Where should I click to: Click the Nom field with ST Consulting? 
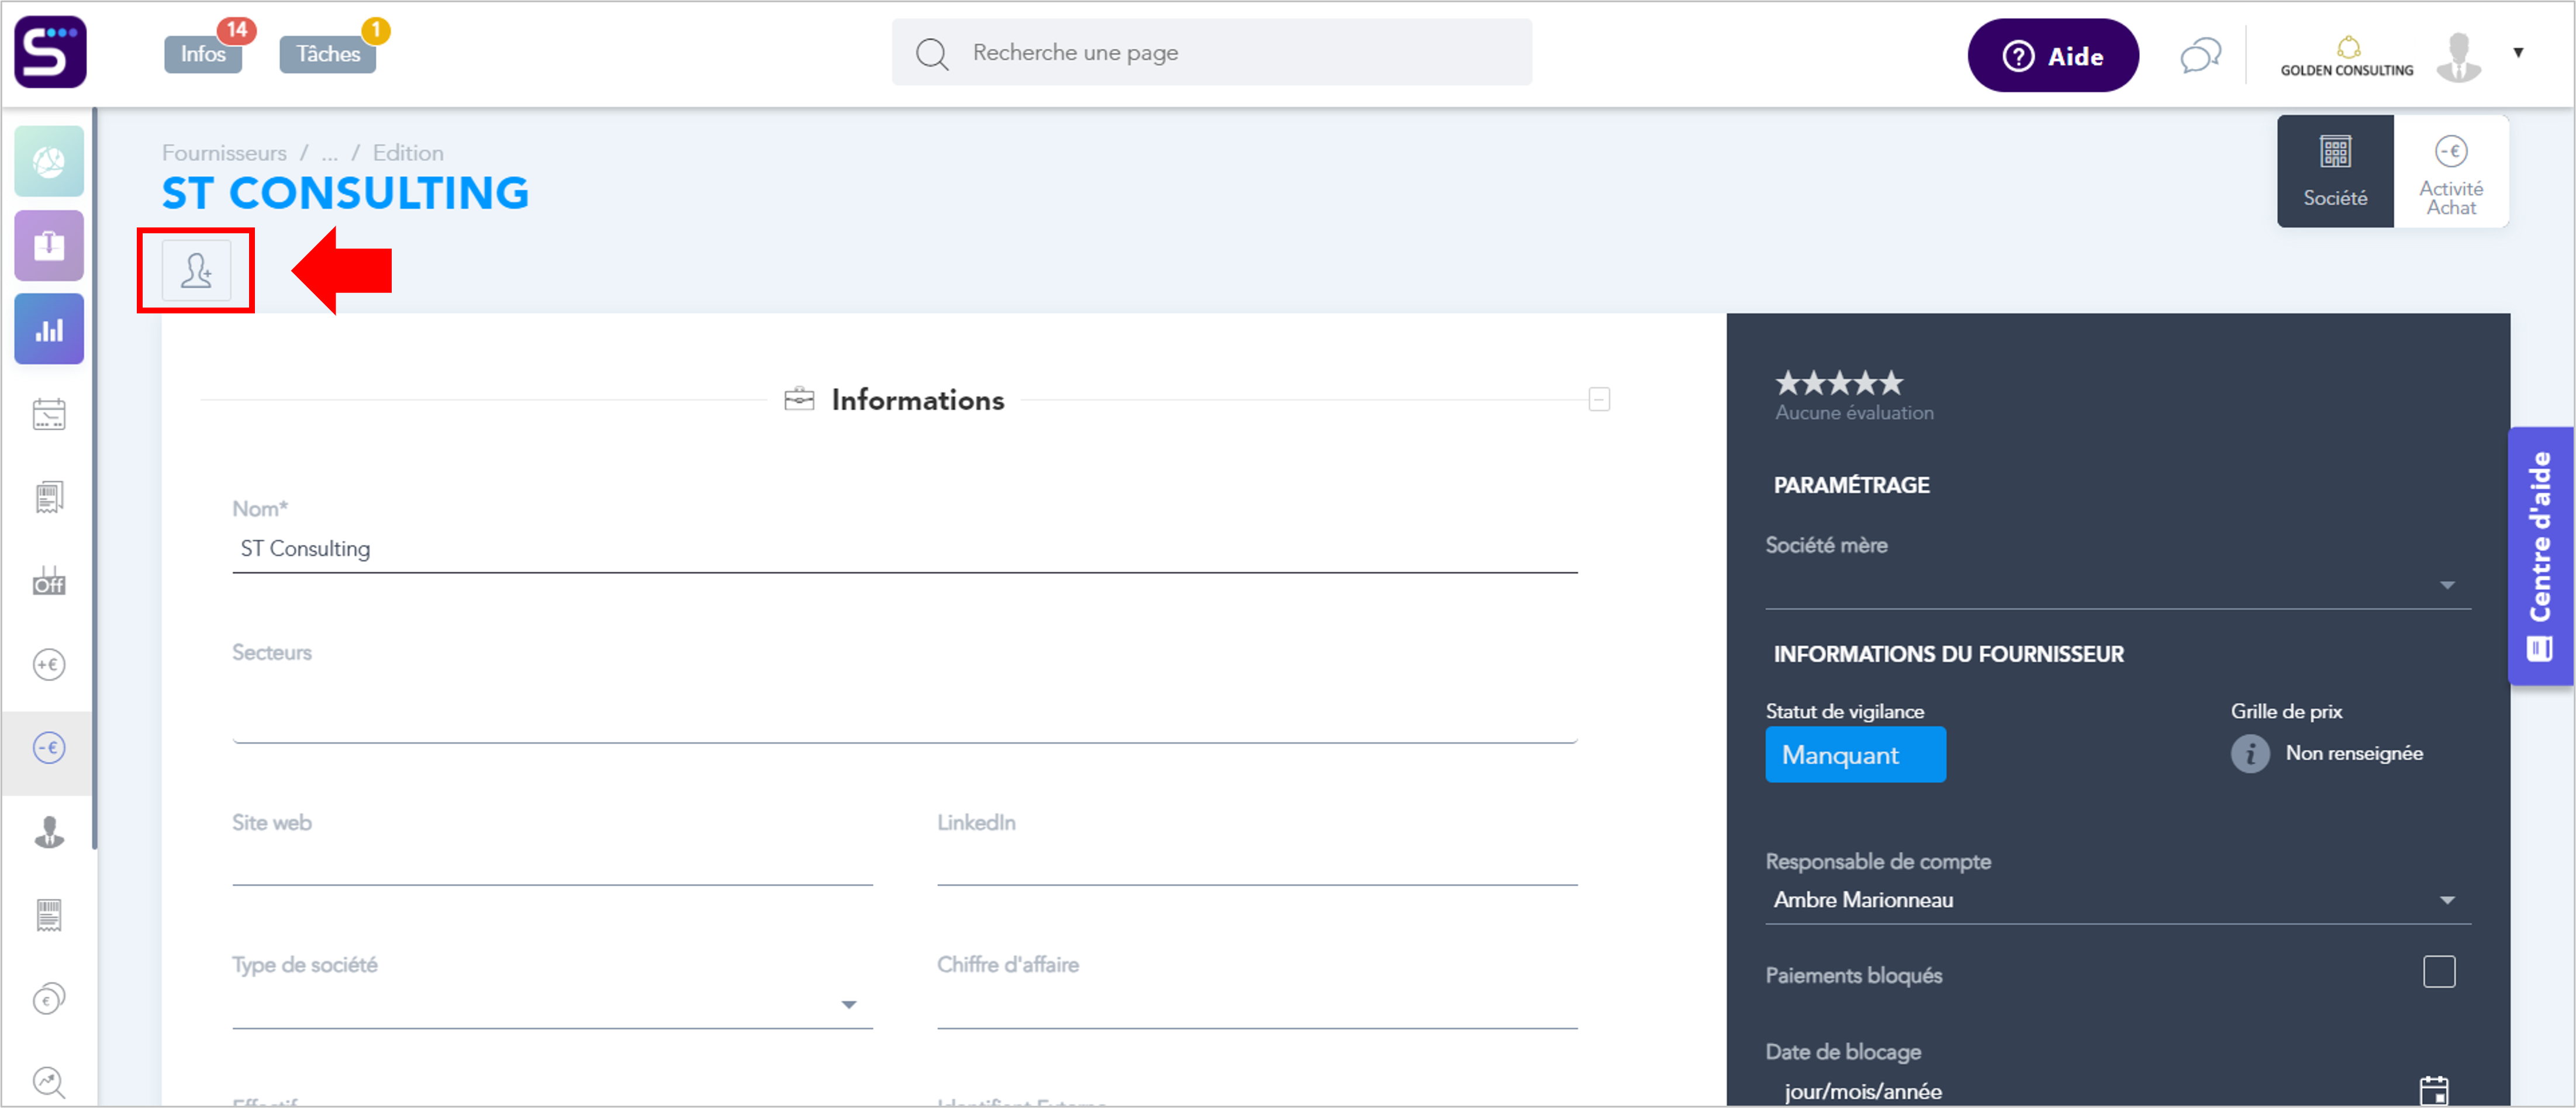pos(904,549)
